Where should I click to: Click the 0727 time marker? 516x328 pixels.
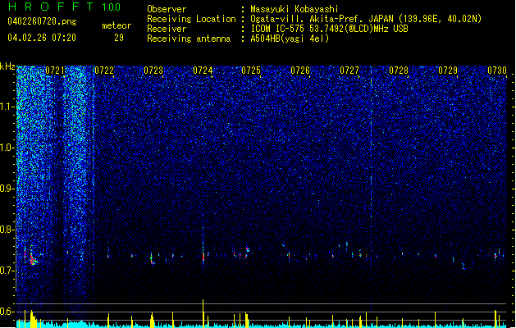(x=349, y=71)
